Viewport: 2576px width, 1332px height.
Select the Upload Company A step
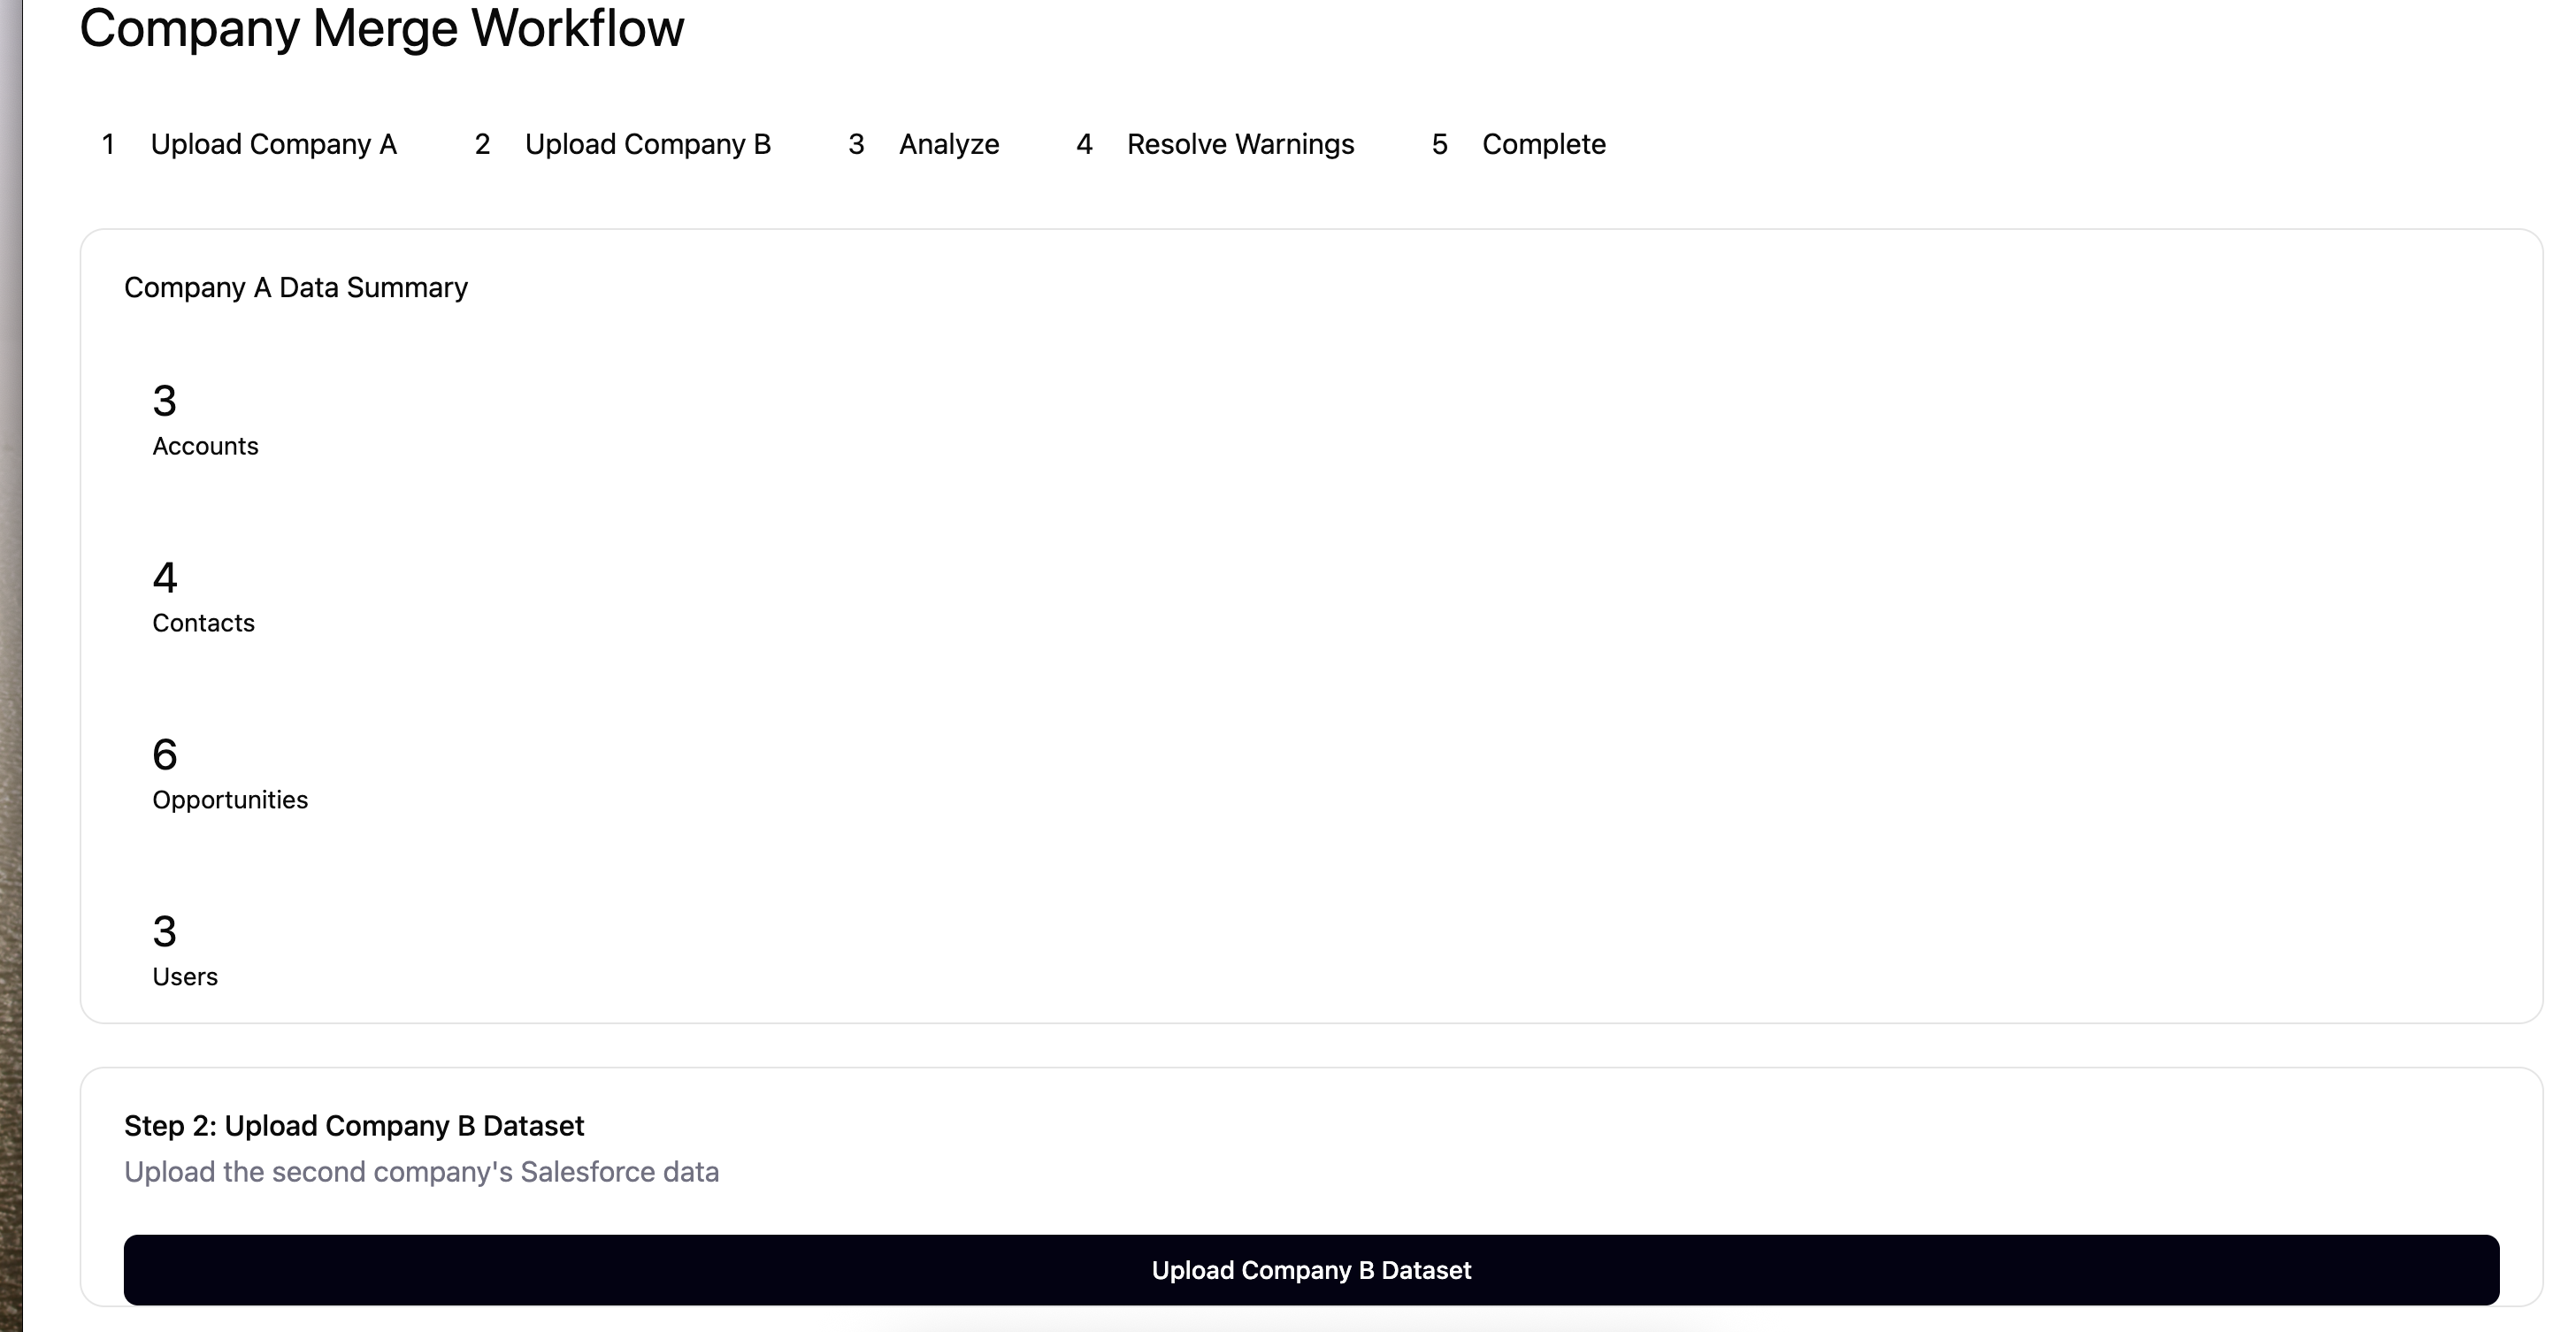point(273,145)
